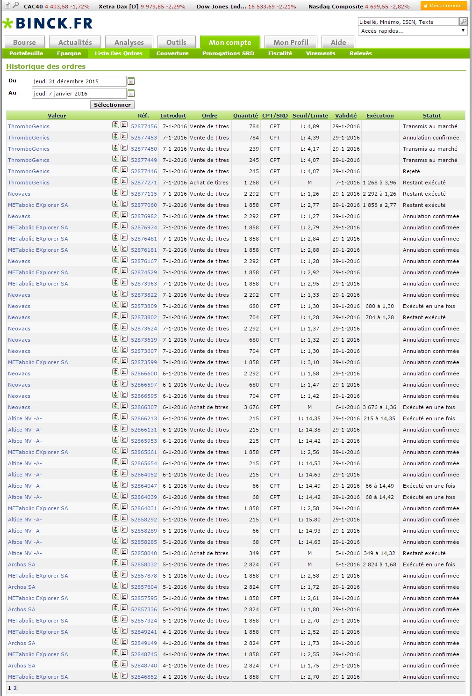Open chart icon for Altice order 52866213

click(x=124, y=417)
